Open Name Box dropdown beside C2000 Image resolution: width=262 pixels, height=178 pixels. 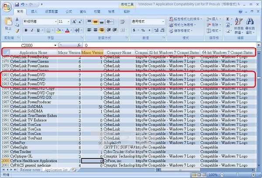click(x=55, y=45)
